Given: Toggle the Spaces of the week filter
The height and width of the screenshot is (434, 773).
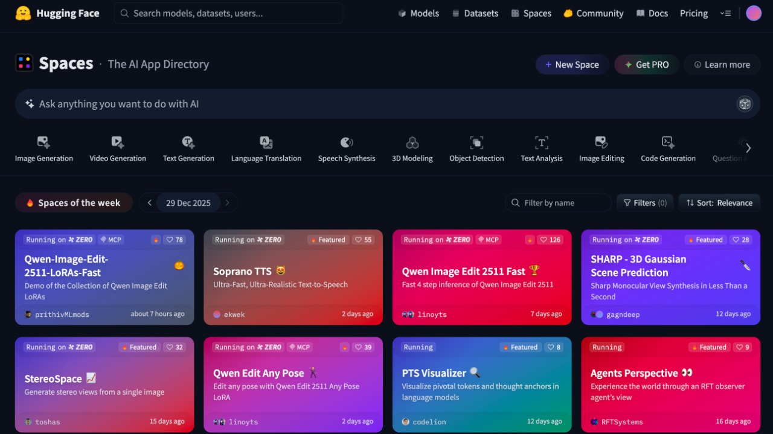Looking at the screenshot, I should (x=74, y=203).
